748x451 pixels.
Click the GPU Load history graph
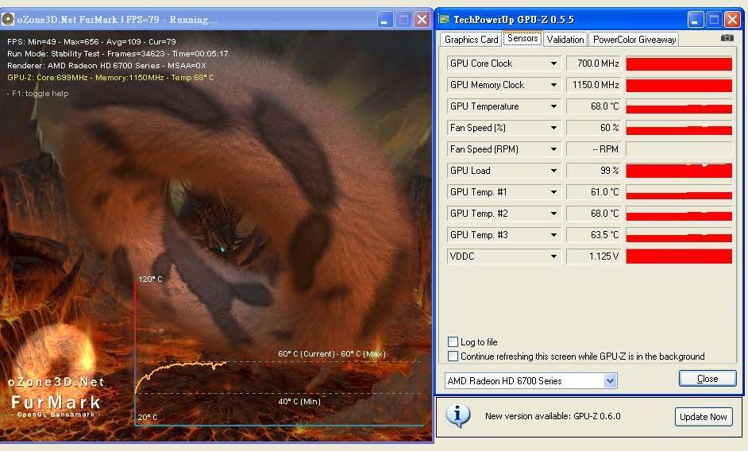click(x=679, y=171)
